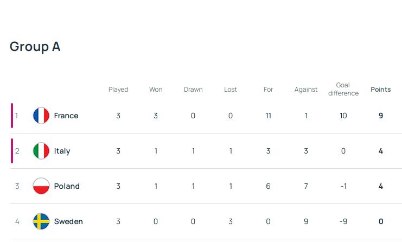This screenshot has width=402, height=242.
Task: Click the Goal difference column header
Action: tap(343, 89)
